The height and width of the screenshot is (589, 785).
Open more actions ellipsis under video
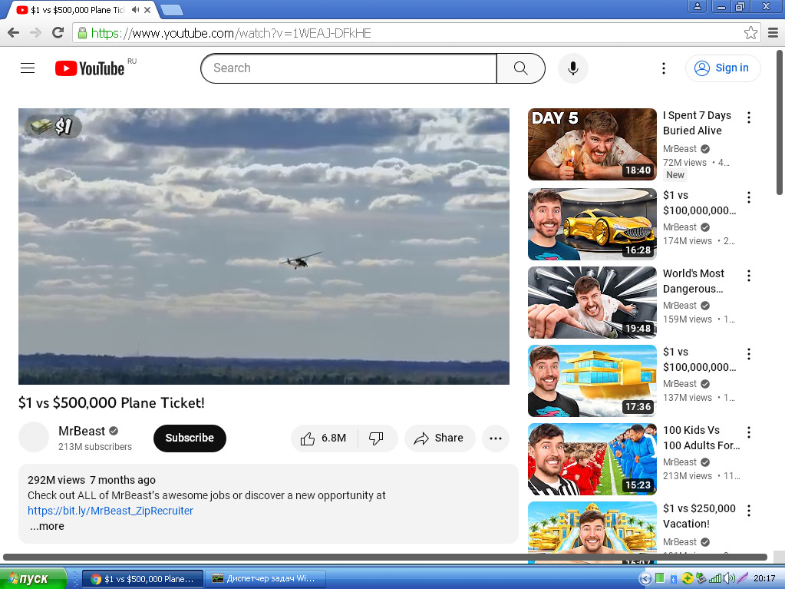(496, 438)
